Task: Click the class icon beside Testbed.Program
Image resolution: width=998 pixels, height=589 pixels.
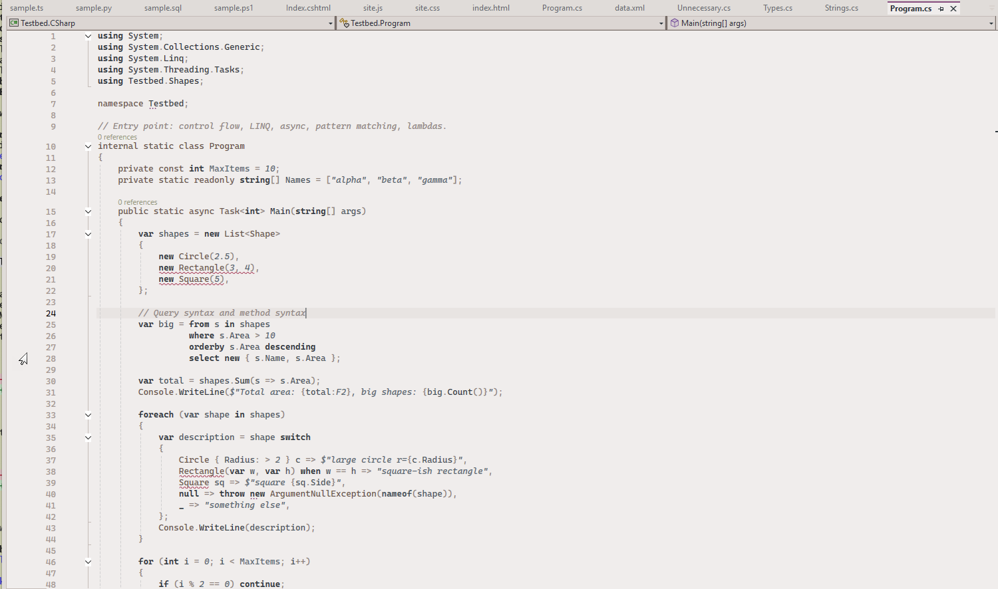Action: click(x=345, y=23)
